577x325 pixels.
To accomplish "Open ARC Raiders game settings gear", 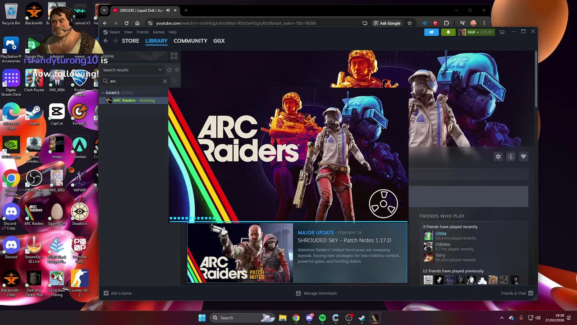I will (x=498, y=156).
